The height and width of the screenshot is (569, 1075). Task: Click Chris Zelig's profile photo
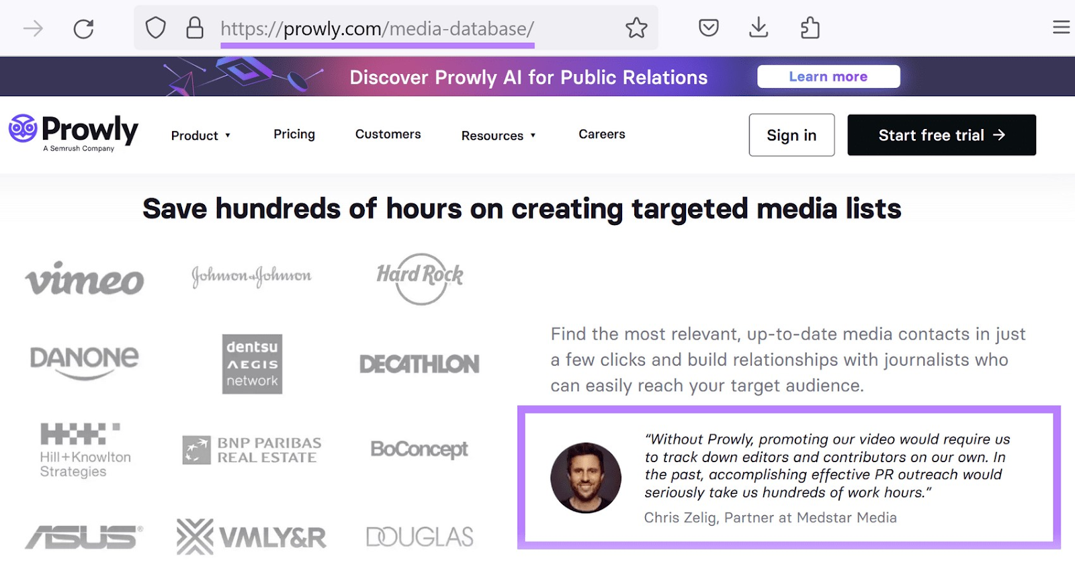point(586,478)
